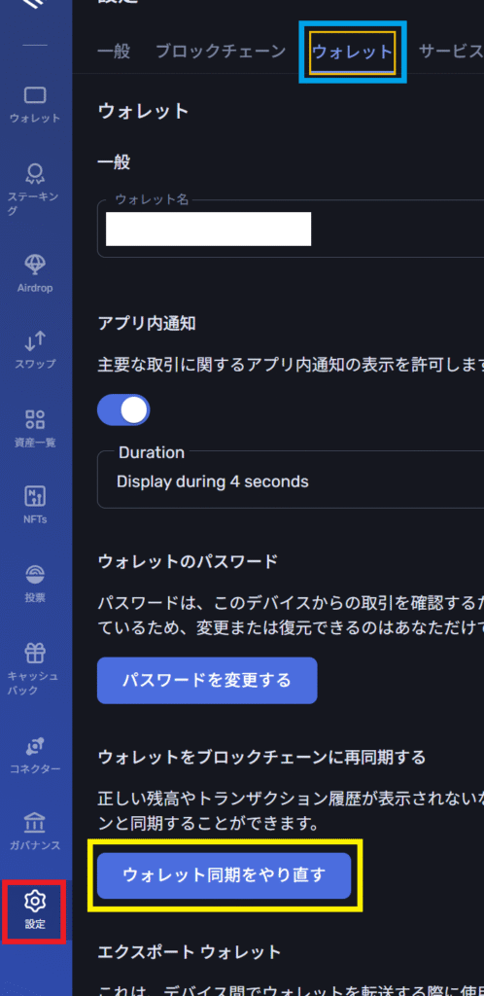Open the Duration dropdown
This screenshot has width=484, height=996.
[291, 480]
